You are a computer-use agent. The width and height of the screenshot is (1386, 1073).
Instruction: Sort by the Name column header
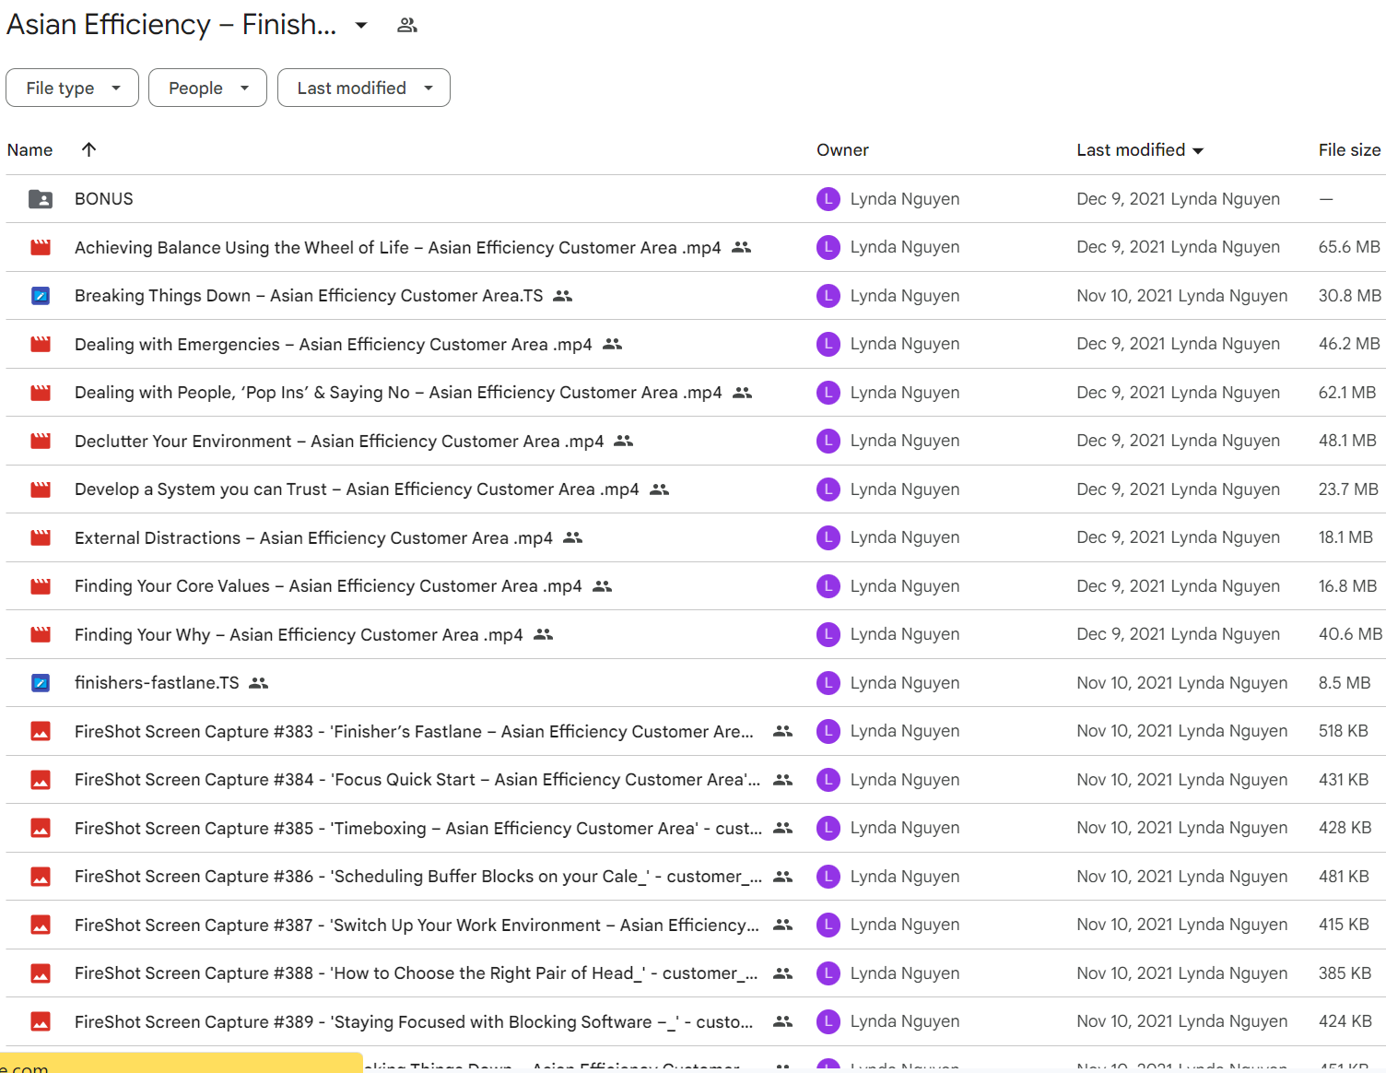30,150
